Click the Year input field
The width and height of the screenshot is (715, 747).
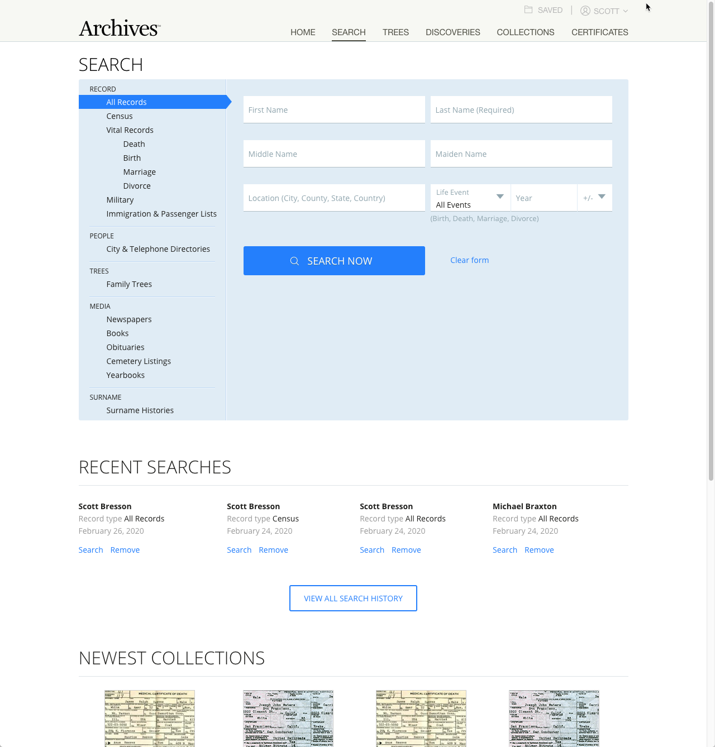coord(544,198)
